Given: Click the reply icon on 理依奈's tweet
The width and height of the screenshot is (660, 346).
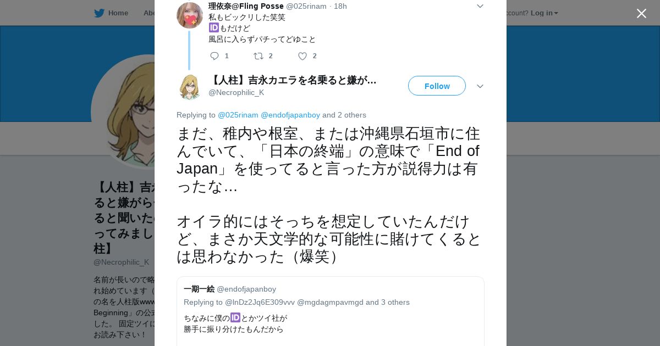Looking at the screenshot, I should (215, 56).
